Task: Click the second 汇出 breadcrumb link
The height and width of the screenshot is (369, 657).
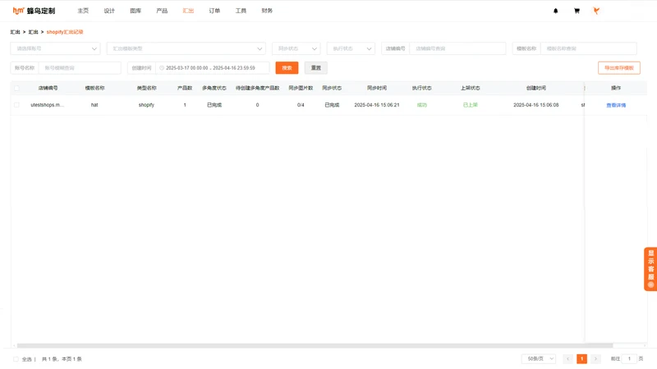Action: click(x=33, y=32)
